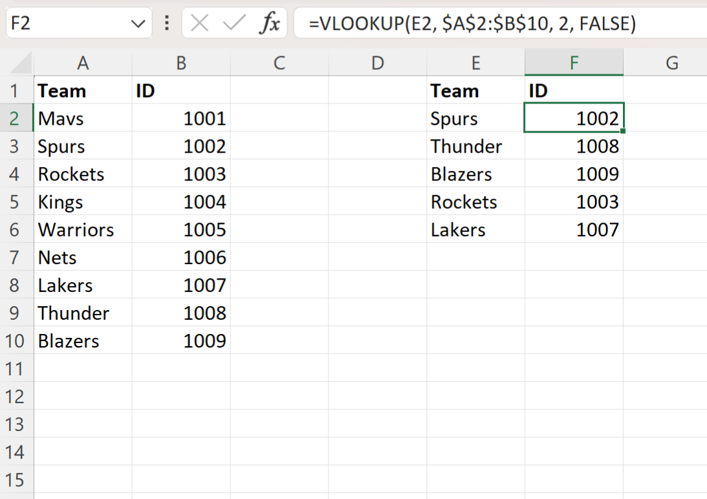
Task: Select column header F
Action: pos(574,63)
